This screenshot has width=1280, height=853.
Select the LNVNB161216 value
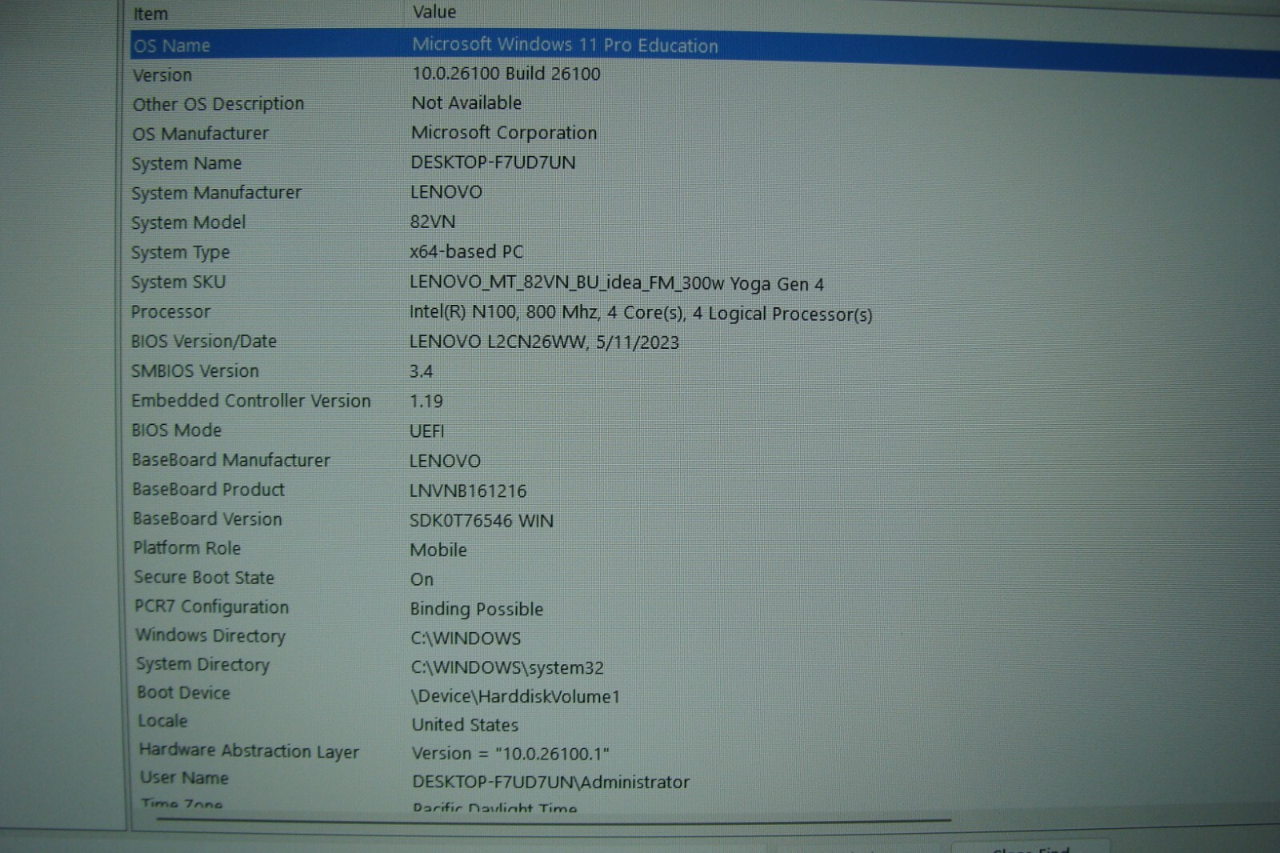468,491
